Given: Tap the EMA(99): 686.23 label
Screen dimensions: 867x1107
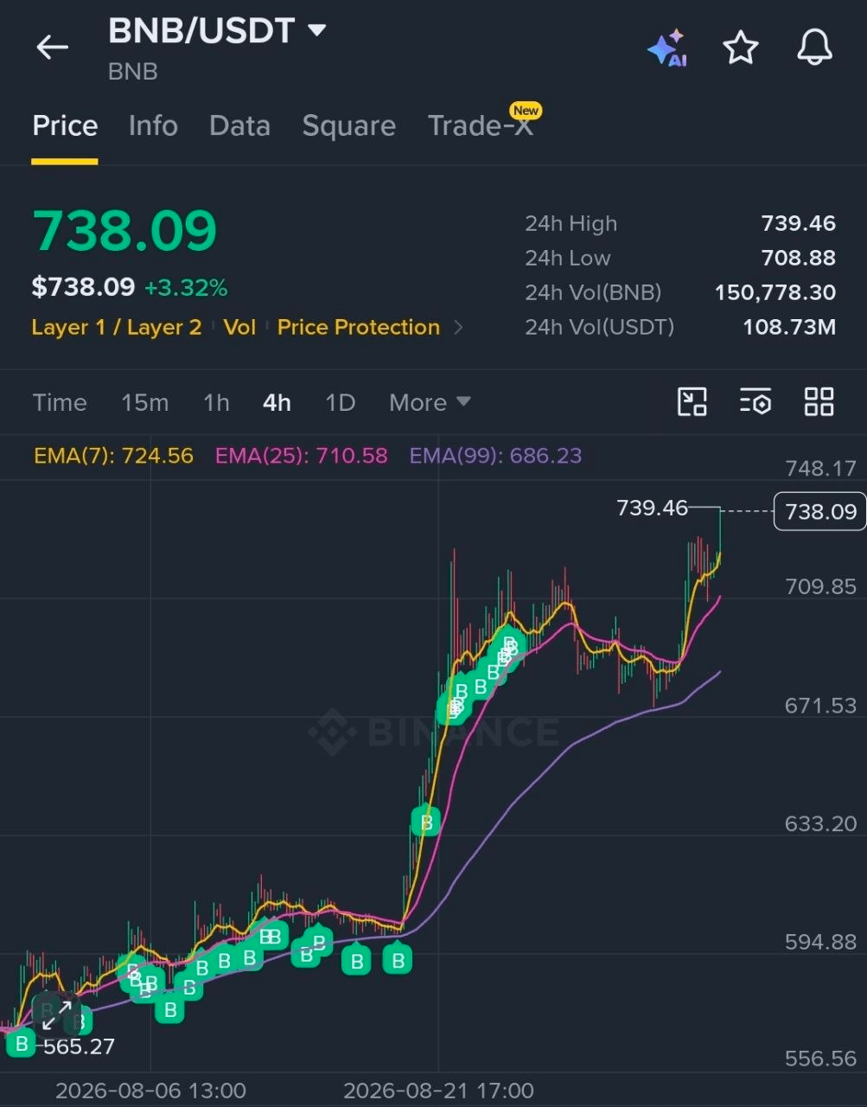Looking at the screenshot, I should pyautogui.click(x=495, y=456).
